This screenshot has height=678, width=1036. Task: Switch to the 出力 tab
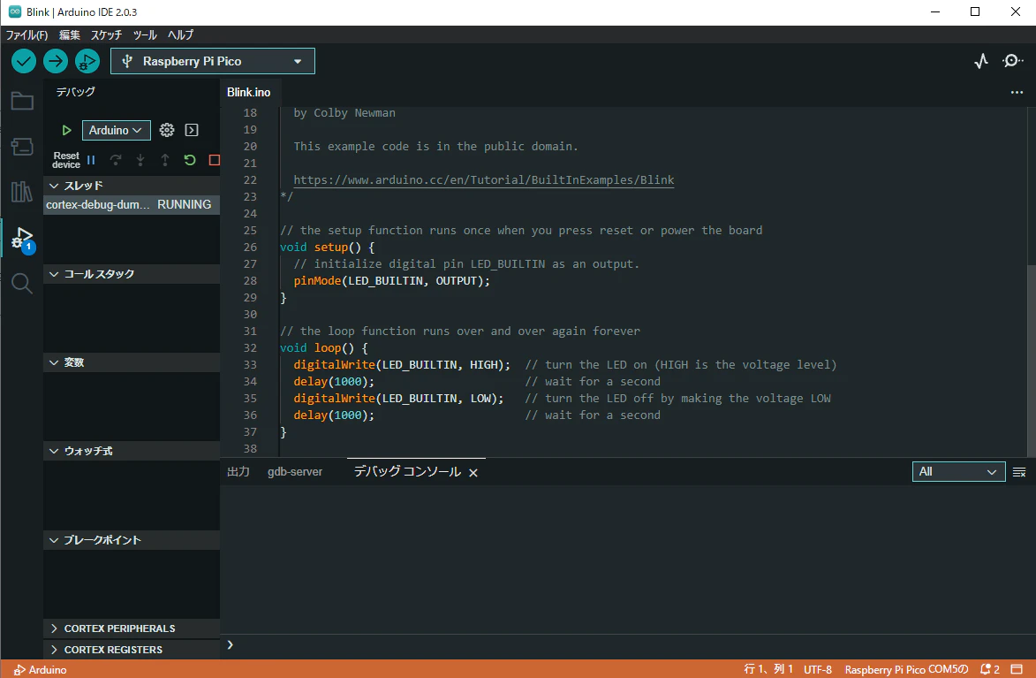tap(238, 472)
